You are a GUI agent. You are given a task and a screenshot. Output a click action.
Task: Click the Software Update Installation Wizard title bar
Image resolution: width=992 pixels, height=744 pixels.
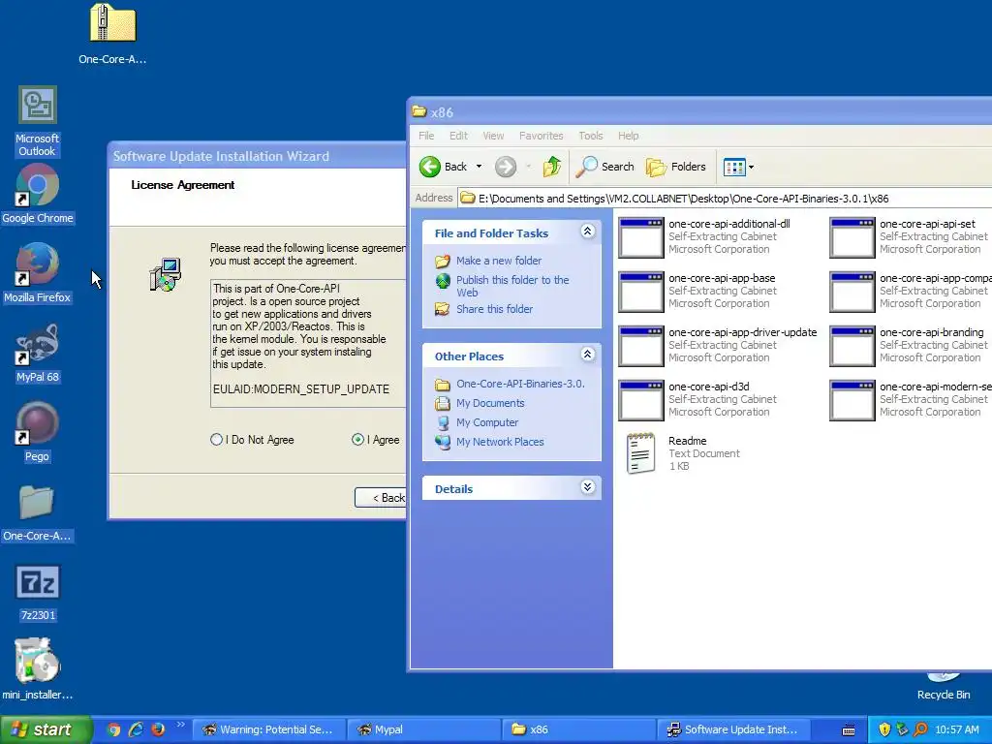coord(258,156)
